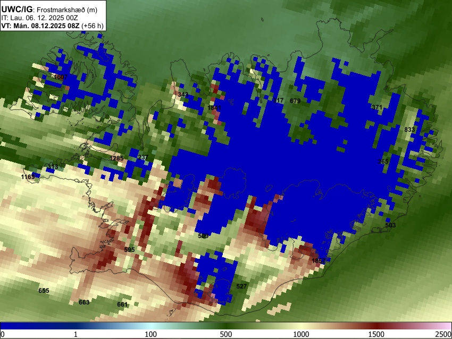Viewport: 452px width, 339px height.
Task: Click the map value 371
Action: [x=377, y=107]
